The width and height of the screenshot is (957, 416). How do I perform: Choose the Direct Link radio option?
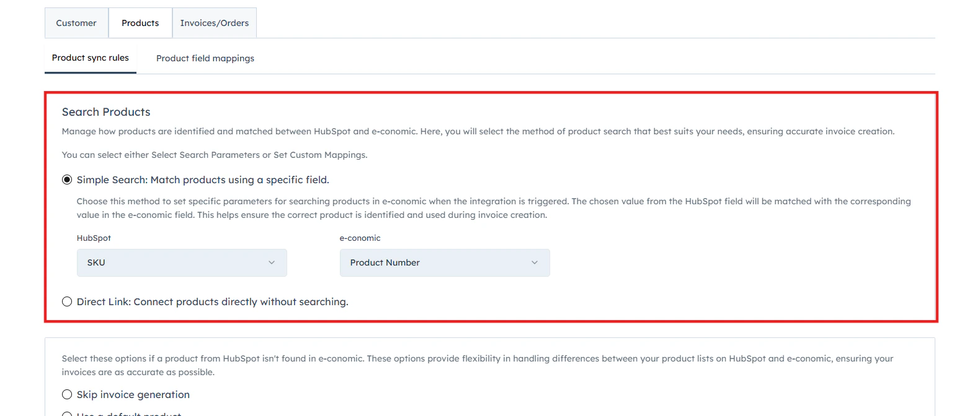tap(67, 301)
